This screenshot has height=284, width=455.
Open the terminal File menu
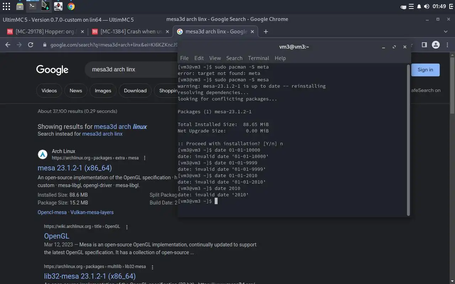tap(184, 58)
